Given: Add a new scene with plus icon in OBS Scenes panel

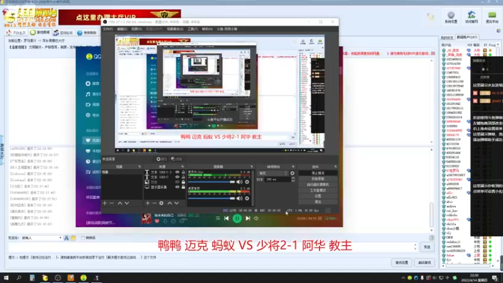Looking at the screenshot, I should tap(104, 203).
